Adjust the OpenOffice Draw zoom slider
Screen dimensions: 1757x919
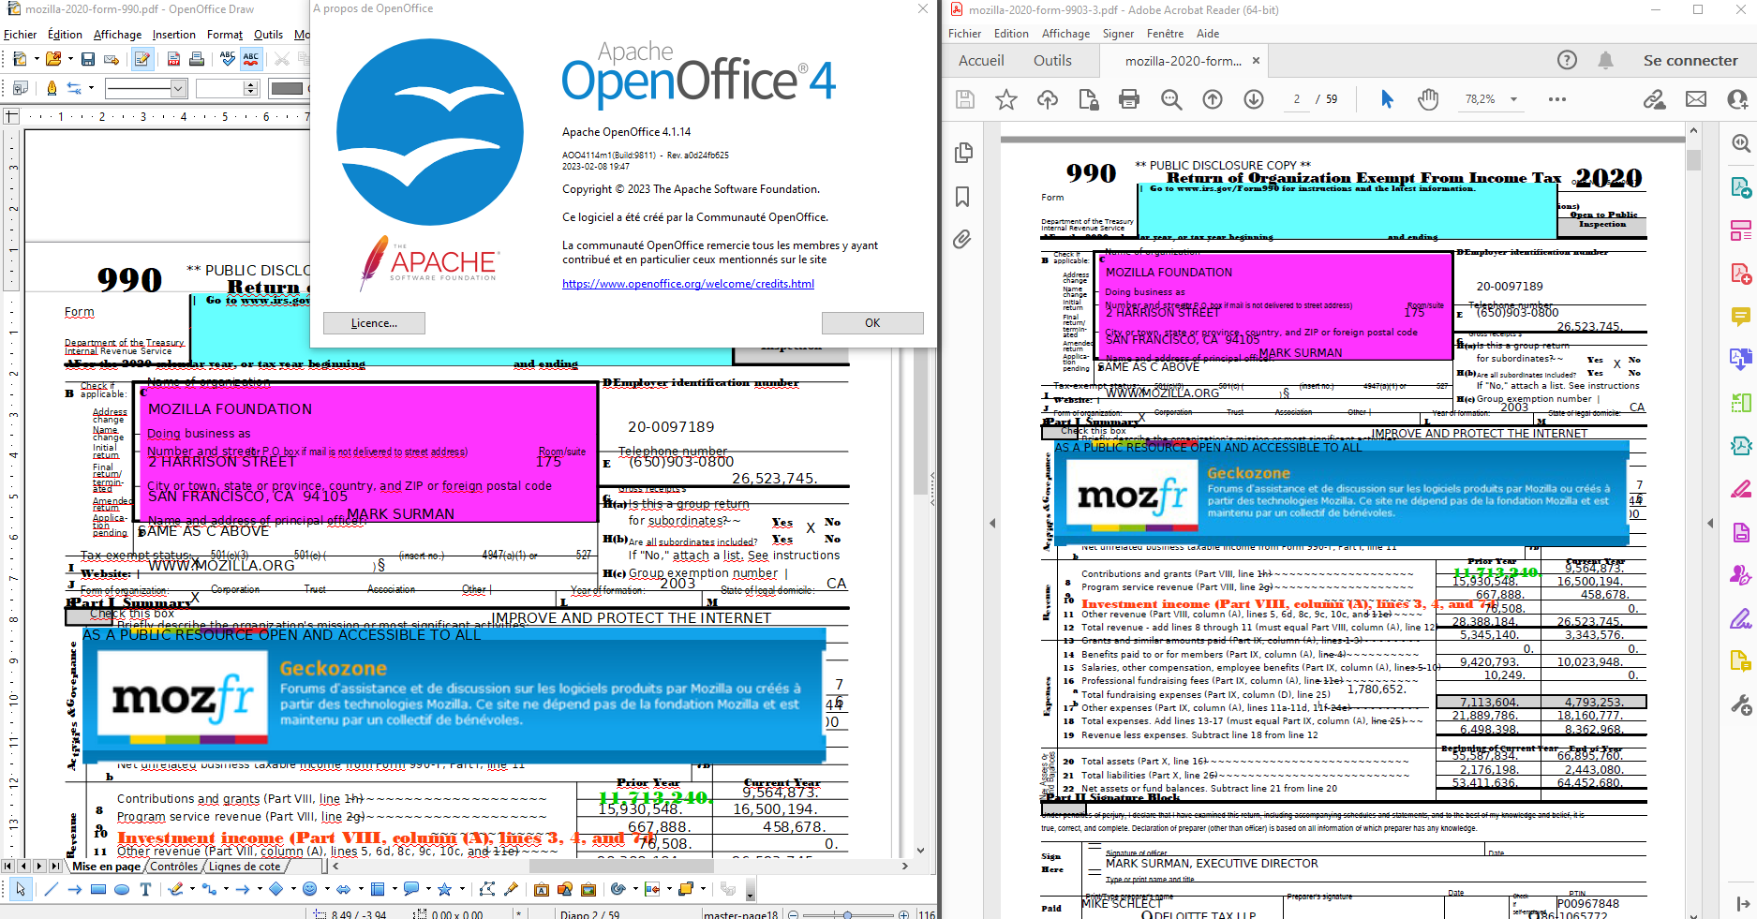[x=847, y=913]
